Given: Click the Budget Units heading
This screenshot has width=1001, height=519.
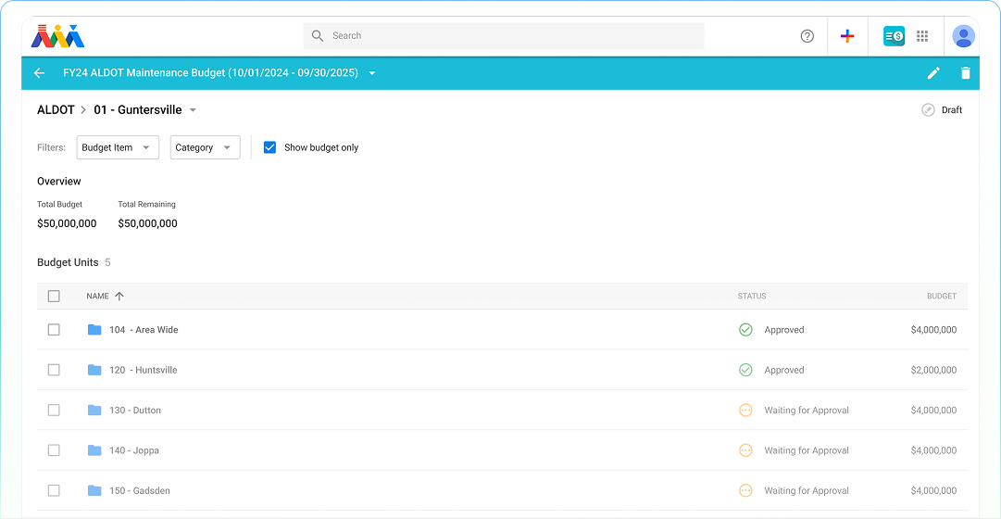Looking at the screenshot, I should [x=68, y=262].
